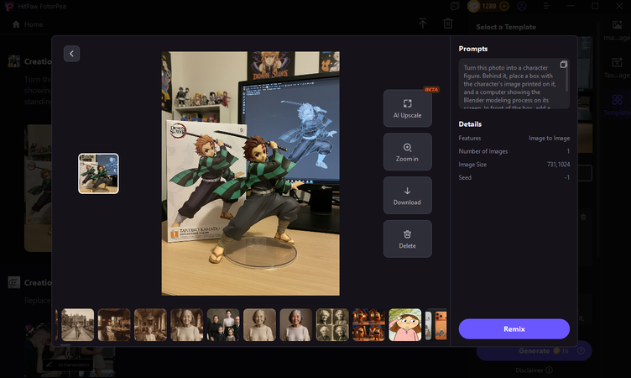Click the feedback icon in the title bar
Image resolution: width=631 pixels, height=378 pixels.
[455, 6]
